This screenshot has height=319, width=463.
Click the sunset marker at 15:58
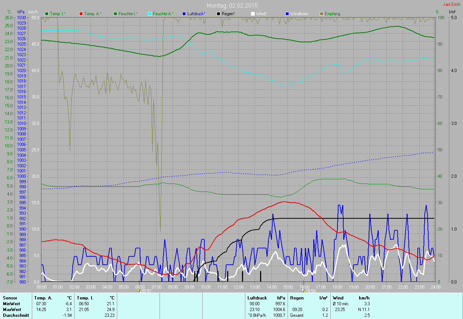click(x=303, y=290)
